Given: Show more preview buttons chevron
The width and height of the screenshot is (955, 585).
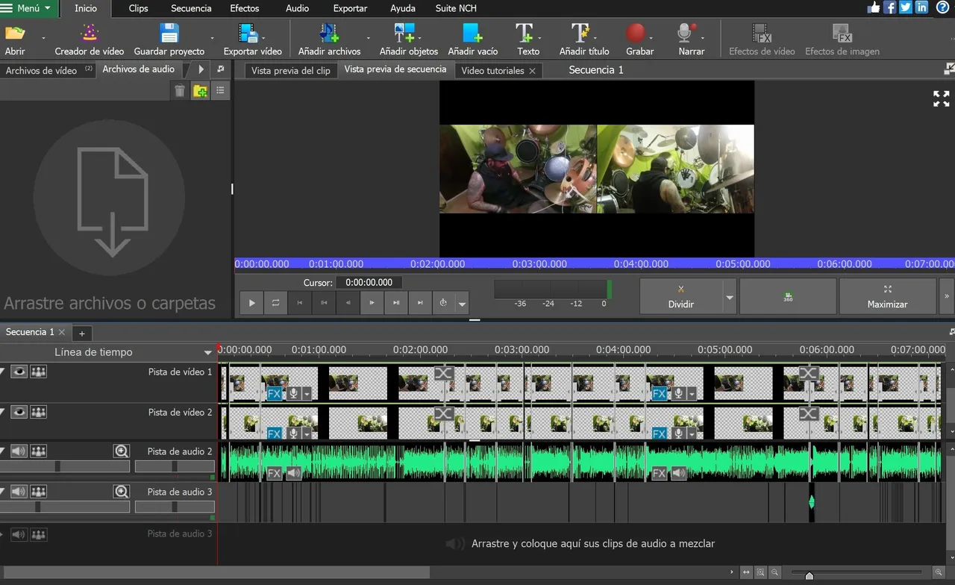Looking at the screenshot, I should point(947,296).
